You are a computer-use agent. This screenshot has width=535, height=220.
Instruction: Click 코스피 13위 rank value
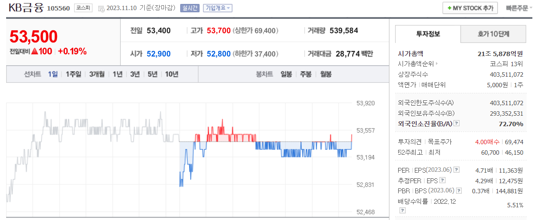[x=506, y=64]
